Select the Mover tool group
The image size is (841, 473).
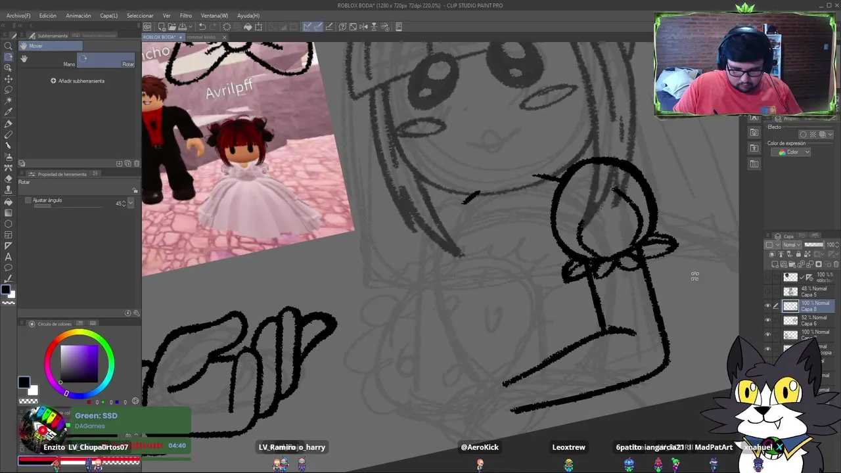pos(50,46)
